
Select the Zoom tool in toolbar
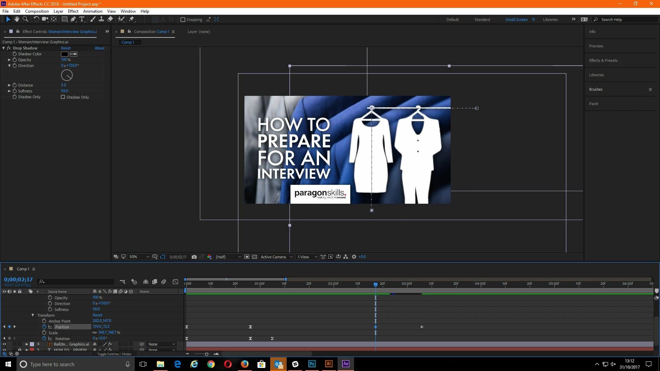(x=25, y=19)
